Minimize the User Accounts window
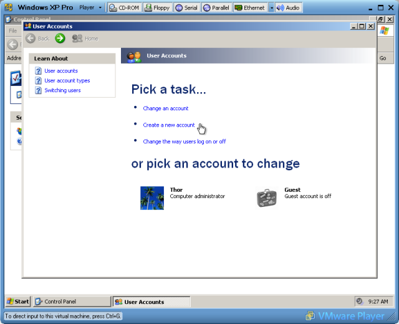399x324 pixels. pyautogui.click(x=353, y=26)
